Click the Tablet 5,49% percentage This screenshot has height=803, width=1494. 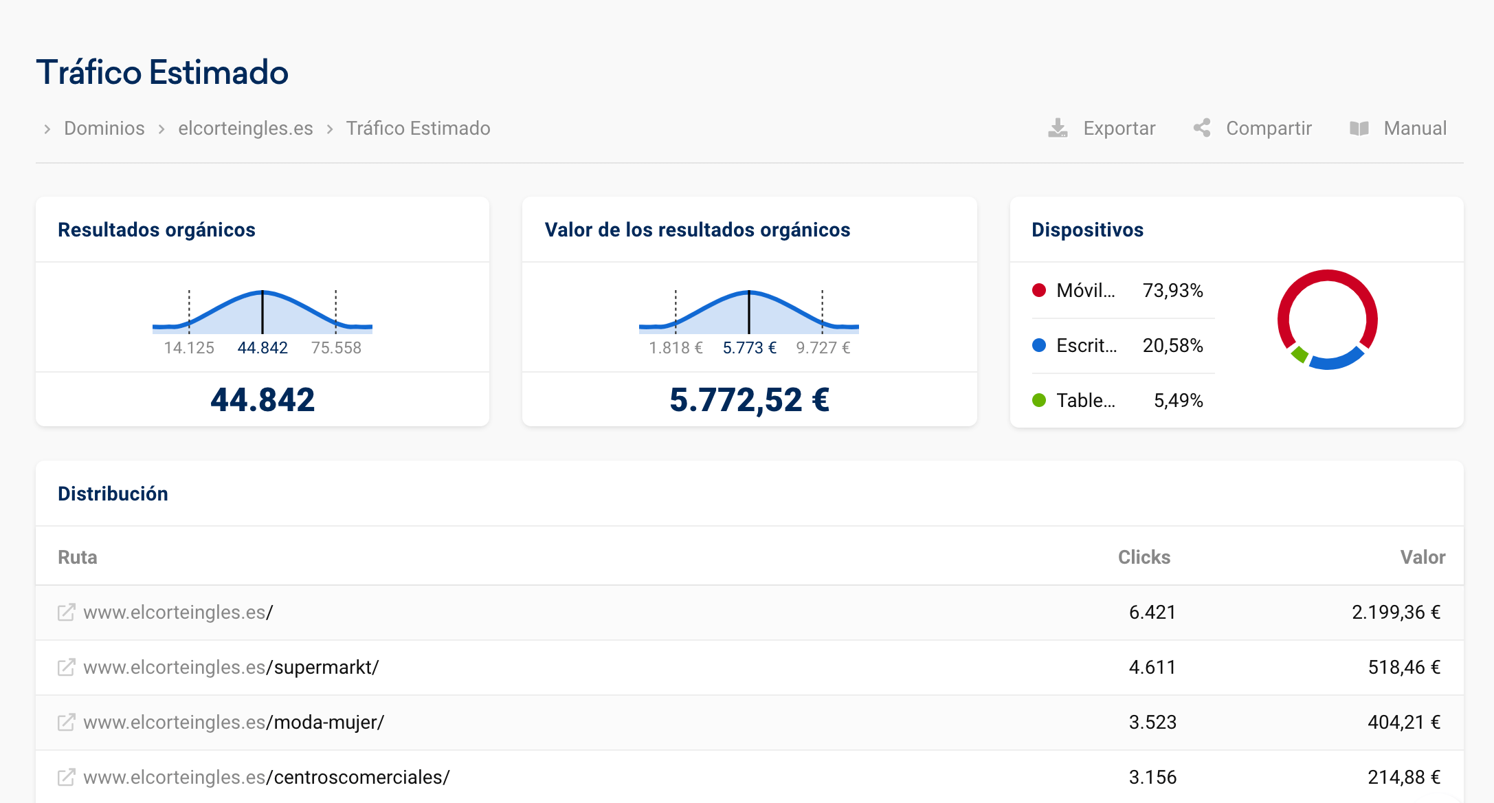(1178, 401)
